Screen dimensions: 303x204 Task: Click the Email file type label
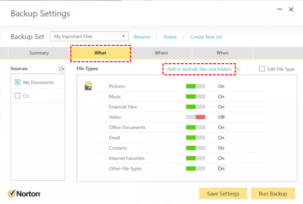click(x=115, y=138)
